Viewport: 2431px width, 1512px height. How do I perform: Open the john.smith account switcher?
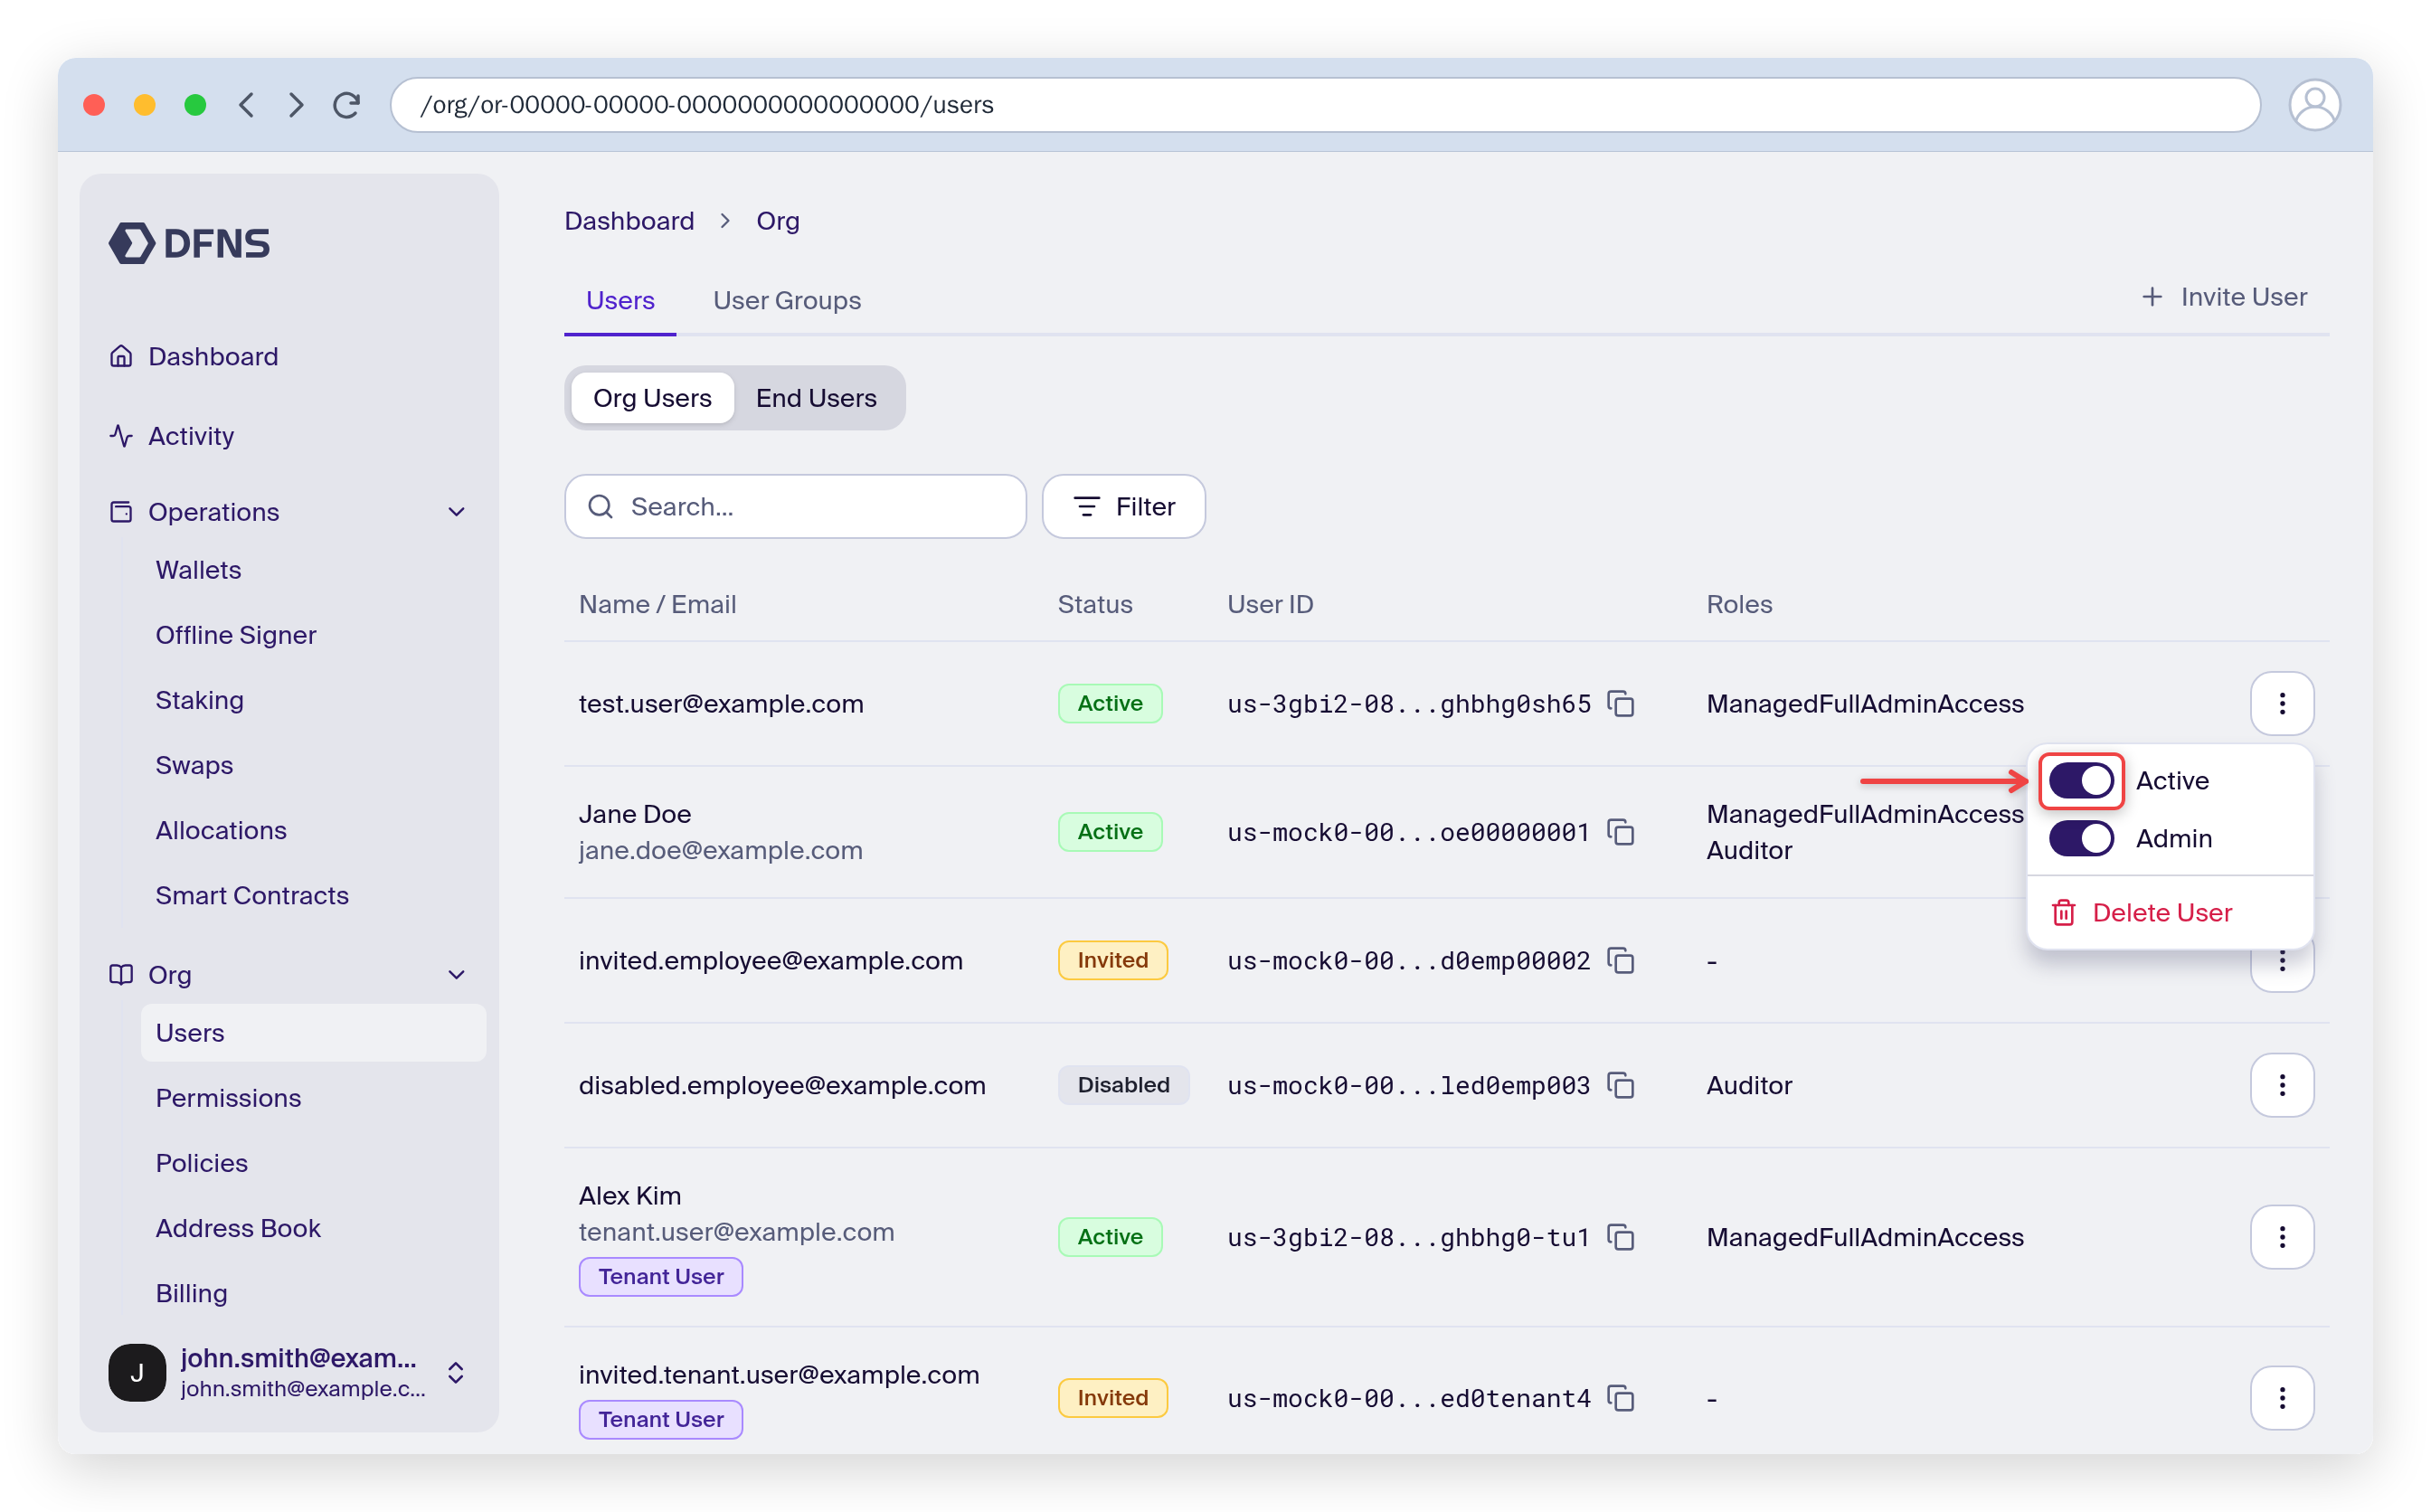(456, 1372)
